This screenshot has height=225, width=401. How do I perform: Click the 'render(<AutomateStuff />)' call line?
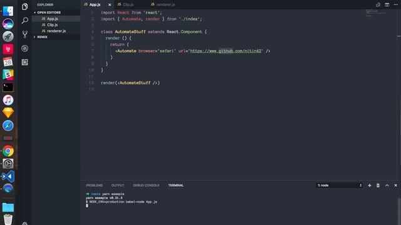pos(130,83)
